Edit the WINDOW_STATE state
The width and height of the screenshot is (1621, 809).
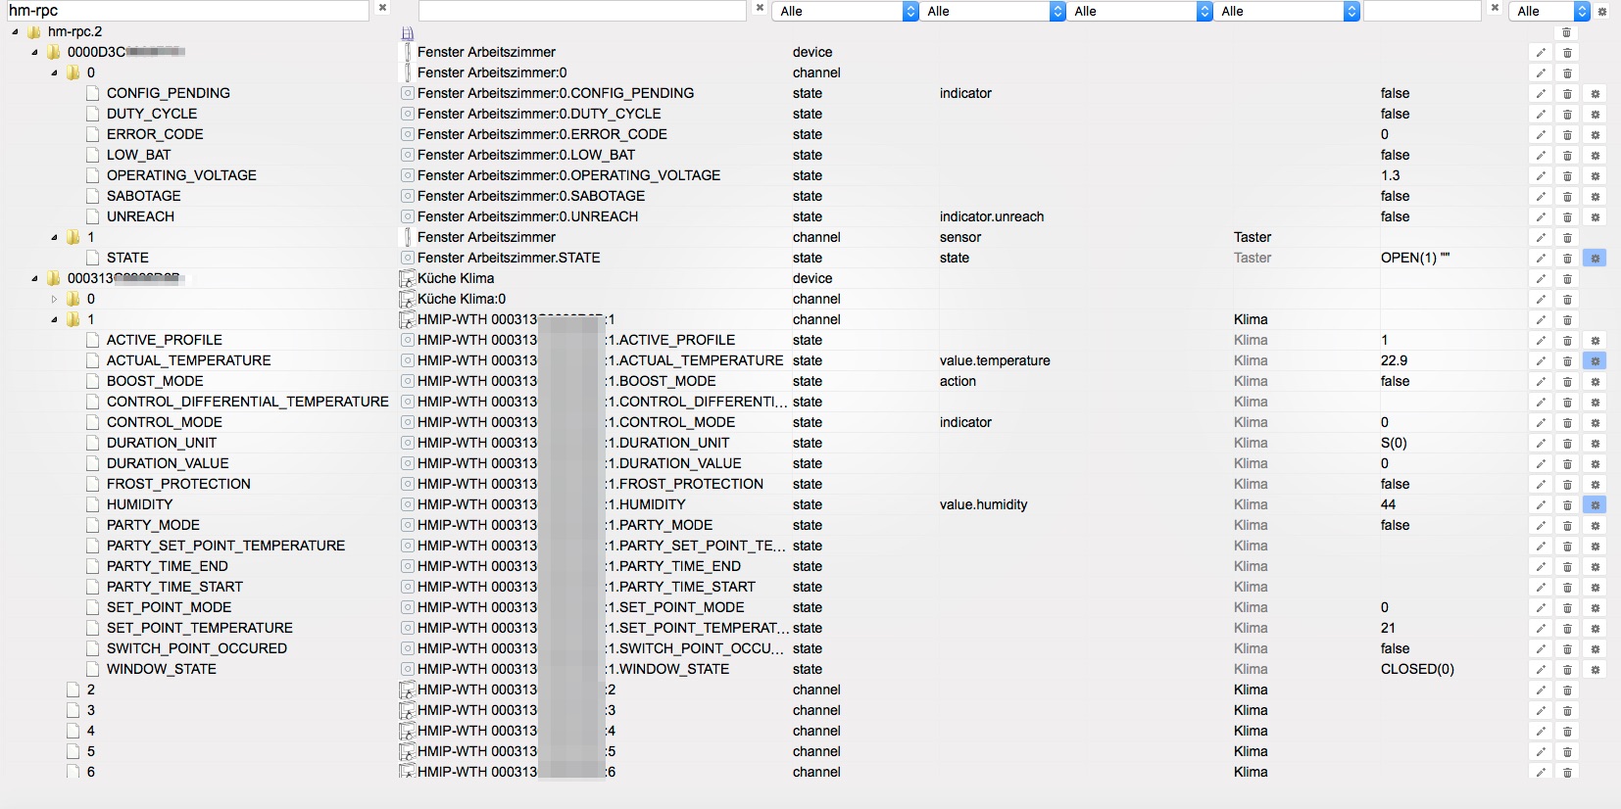(x=1541, y=670)
